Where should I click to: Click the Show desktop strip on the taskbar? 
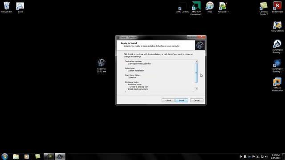coord(284,156)
